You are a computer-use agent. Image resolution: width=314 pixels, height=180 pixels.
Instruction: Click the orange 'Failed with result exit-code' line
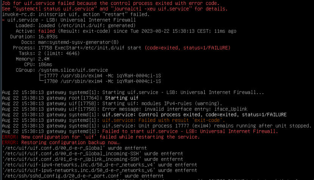tap(163, 120)
